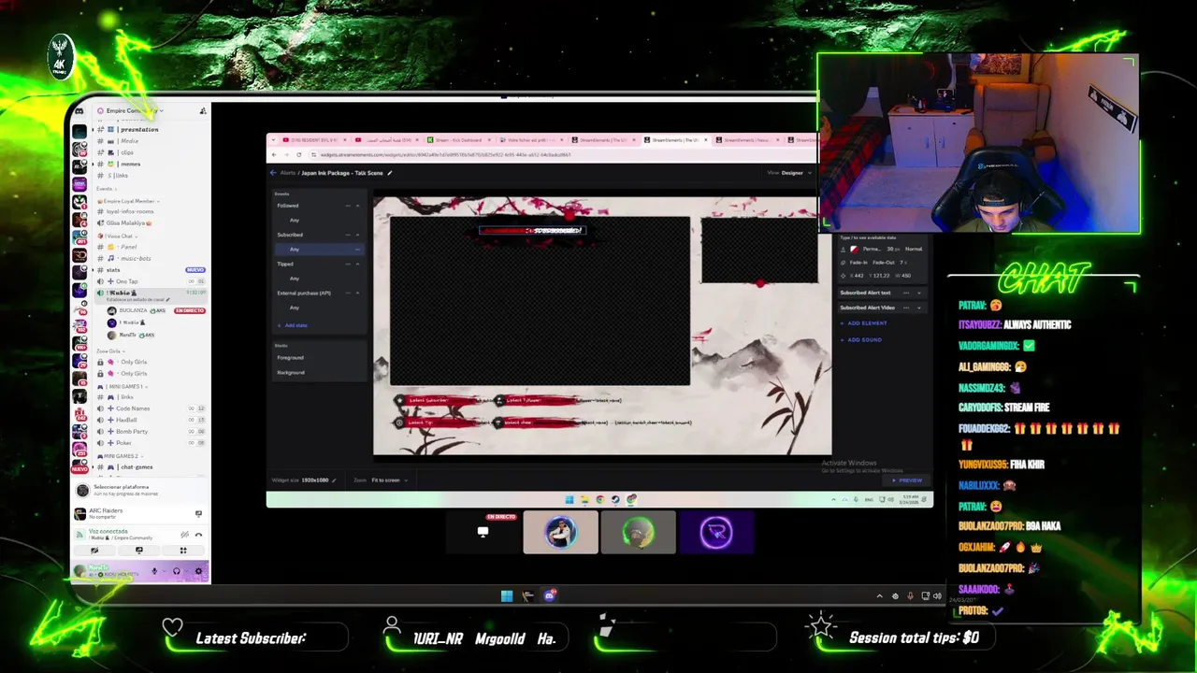Screen dimensions: 1197x673
Task: Switch to RESIDENT EVIL YouTube tab
Action: [x=315, y=140]
